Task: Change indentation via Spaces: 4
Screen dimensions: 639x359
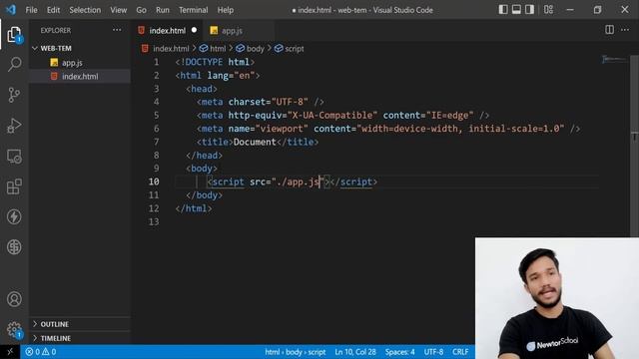Action: tap(399, 352)
